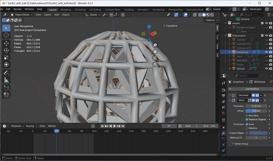Switch orthographic/perspective grid icon
Viewport: 273px width, 161px height.
coord(155,64)
